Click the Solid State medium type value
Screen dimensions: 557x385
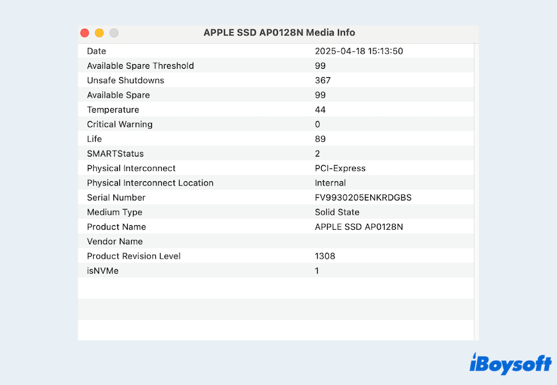tap(337, 212)
